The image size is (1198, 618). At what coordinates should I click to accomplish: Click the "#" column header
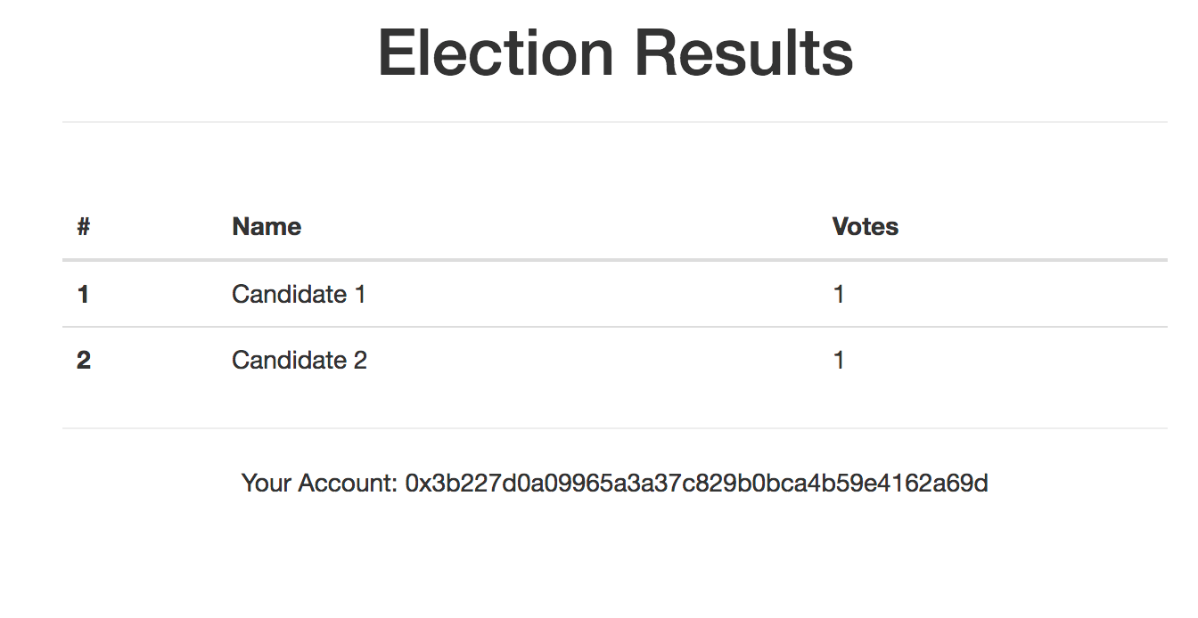[x=84, y=227]
